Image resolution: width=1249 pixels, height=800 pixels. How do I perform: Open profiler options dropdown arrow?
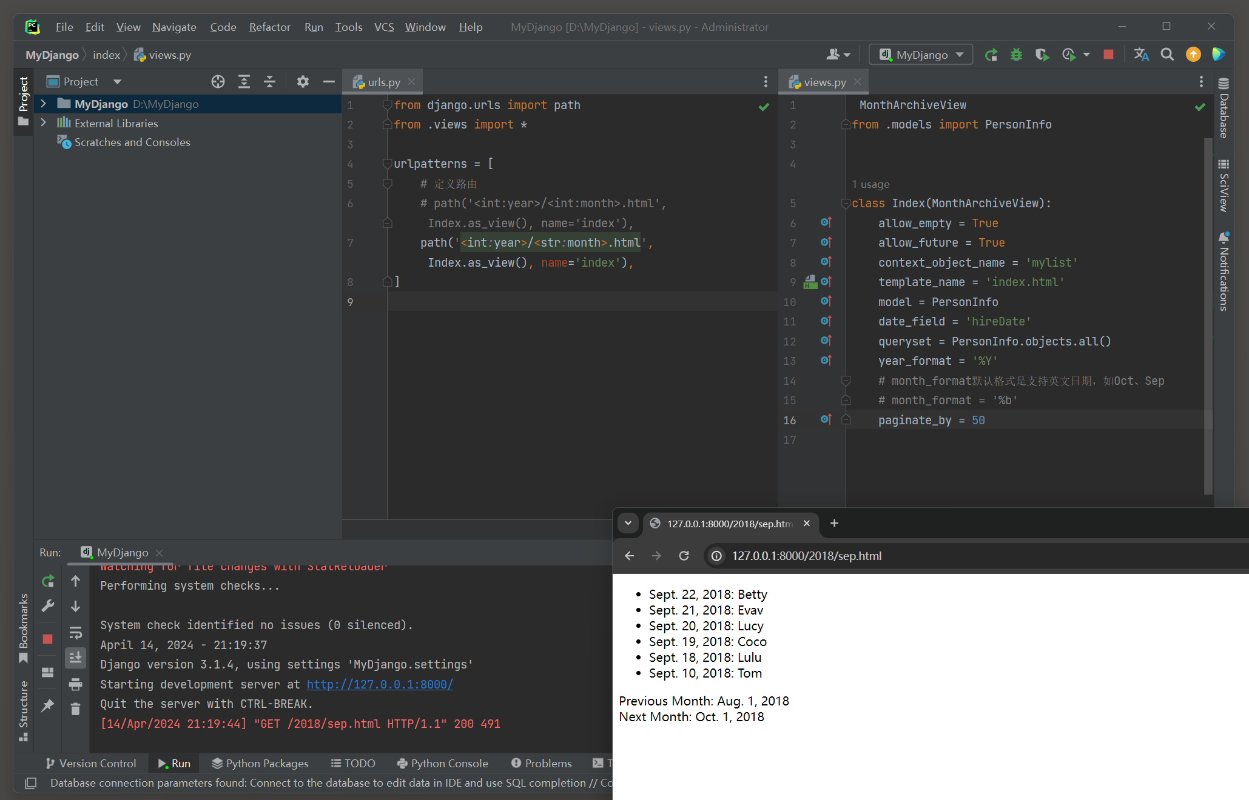1086,55
